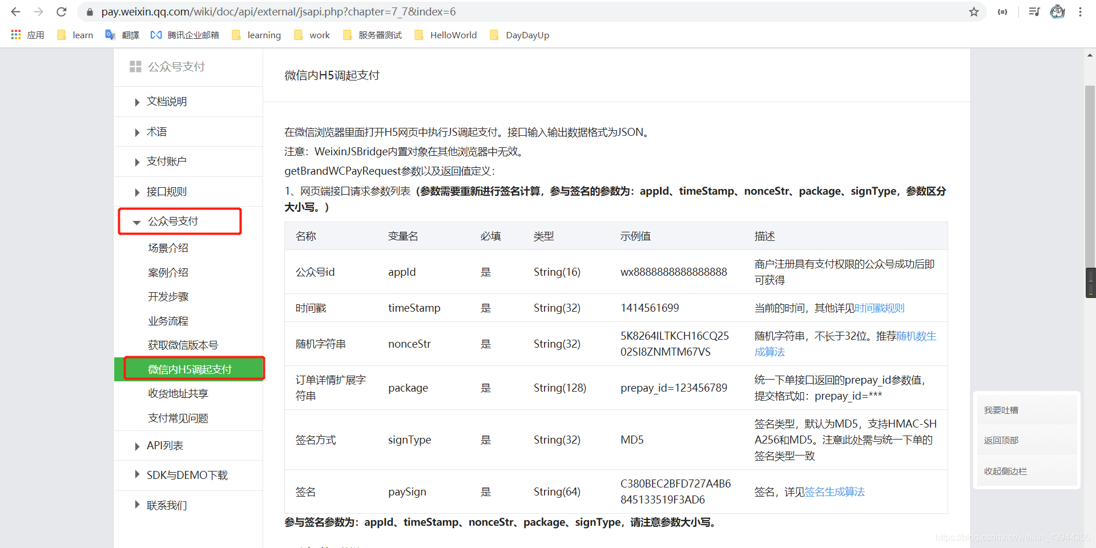Click the grid icon beside 公众号支付 header
1096x548 pixels.
tap(135, 67)
